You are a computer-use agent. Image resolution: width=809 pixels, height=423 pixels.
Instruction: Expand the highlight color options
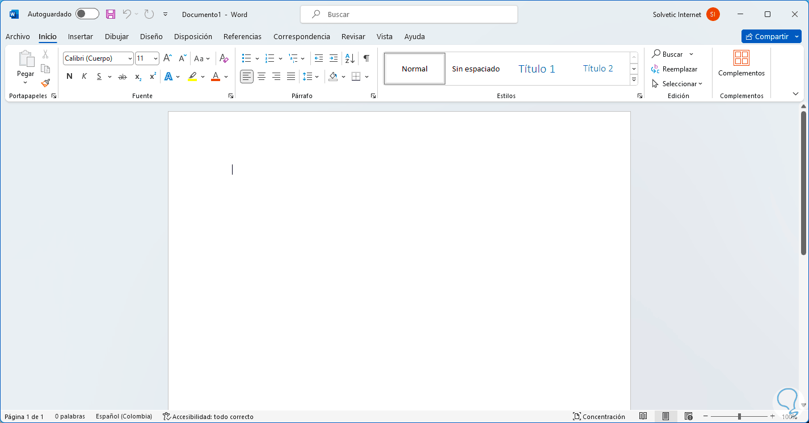point(202,76)
